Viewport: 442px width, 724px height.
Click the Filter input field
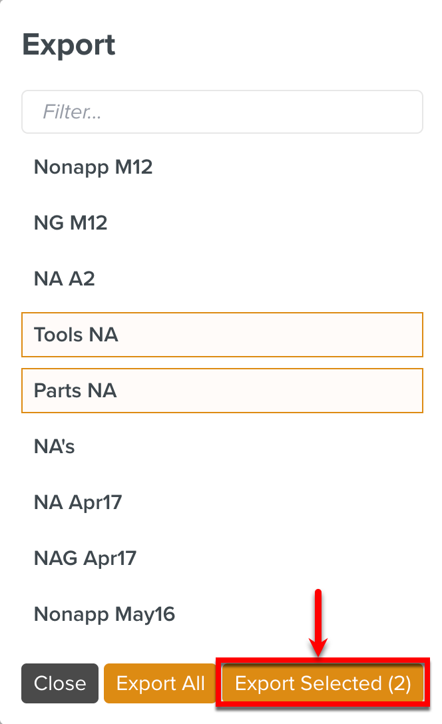coord(222,112)
